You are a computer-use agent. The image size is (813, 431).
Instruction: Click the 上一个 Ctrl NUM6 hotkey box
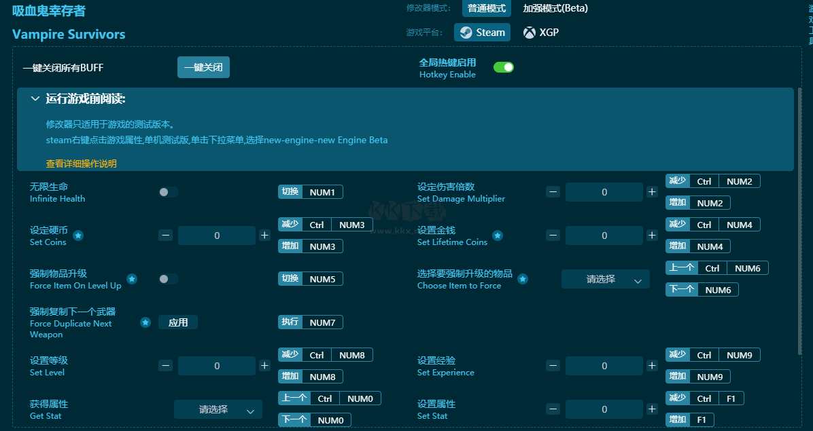717,268
